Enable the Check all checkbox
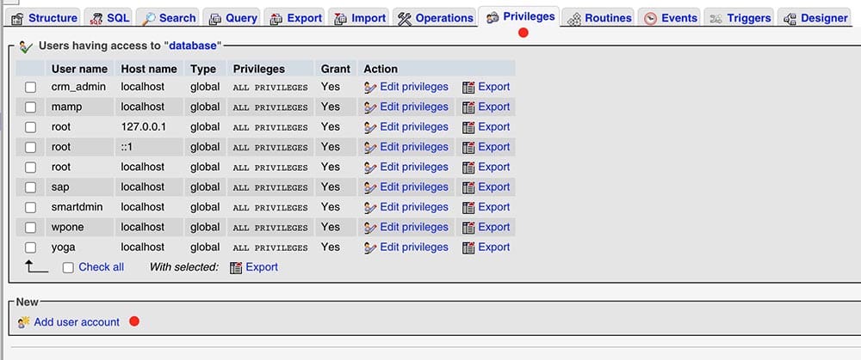 click(x=68, y=268)
